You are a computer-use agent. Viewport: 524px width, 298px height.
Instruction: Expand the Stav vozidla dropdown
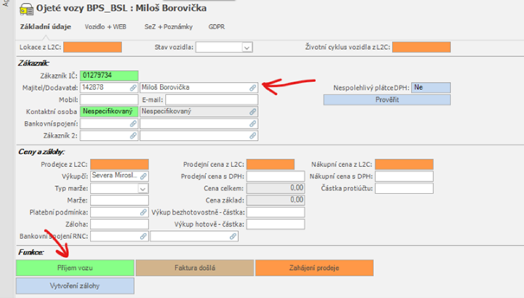[x=247, y=48]
